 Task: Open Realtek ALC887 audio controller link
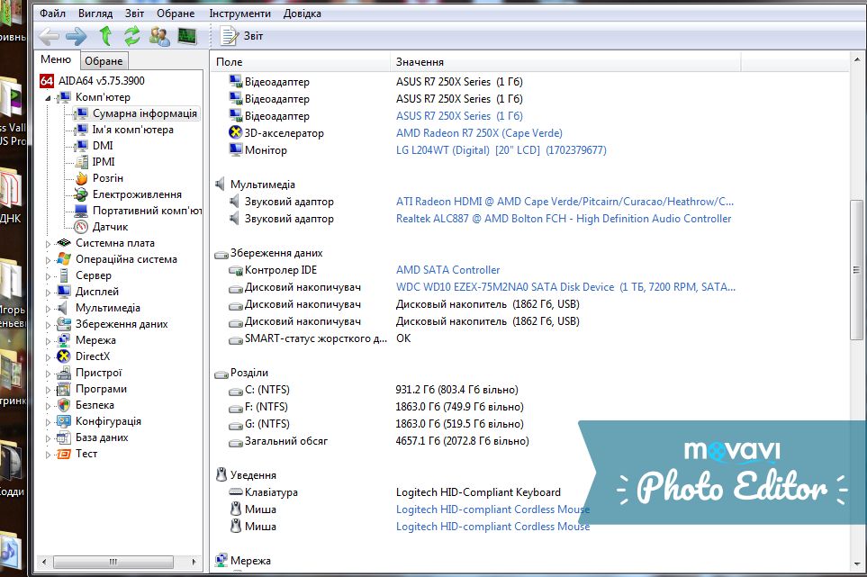click(564, 219)
